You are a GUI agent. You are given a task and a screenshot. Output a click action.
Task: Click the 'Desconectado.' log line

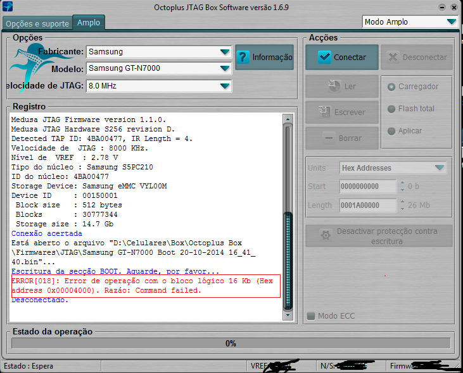coord(40,300)
